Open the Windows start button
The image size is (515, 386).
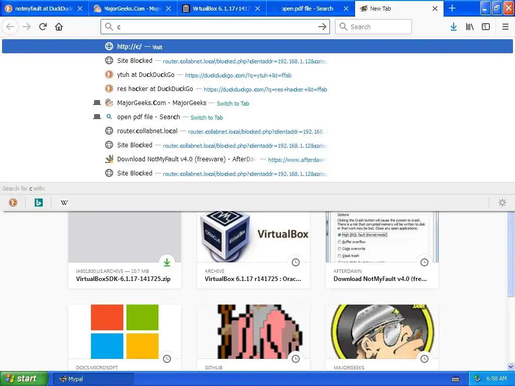[24, 379]
